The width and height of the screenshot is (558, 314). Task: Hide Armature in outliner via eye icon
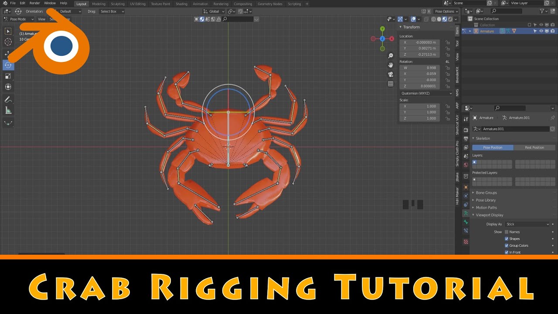(541, 31)
